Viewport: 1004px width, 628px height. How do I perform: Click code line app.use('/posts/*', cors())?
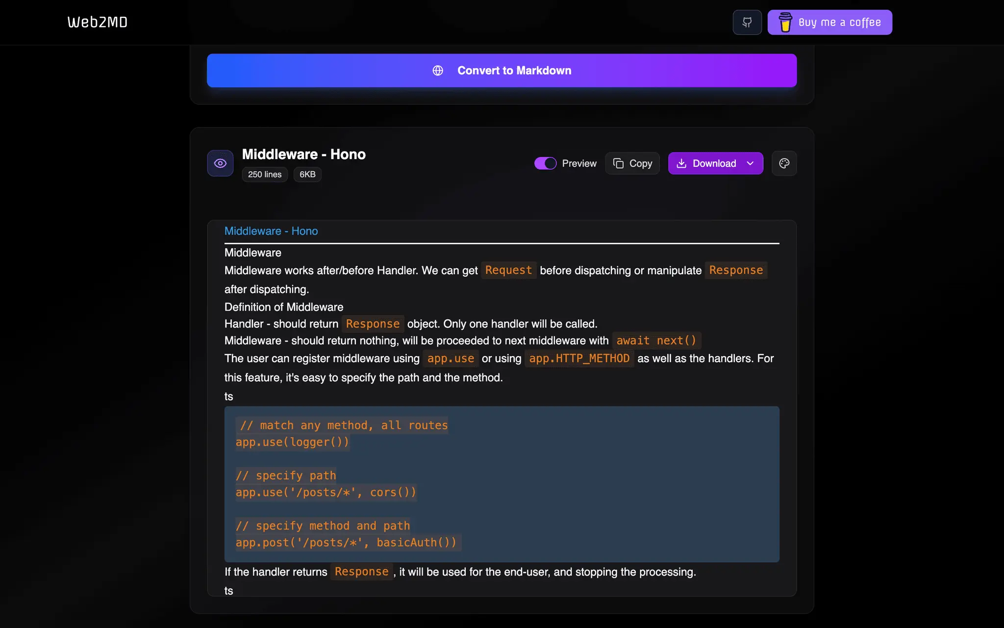326,493
